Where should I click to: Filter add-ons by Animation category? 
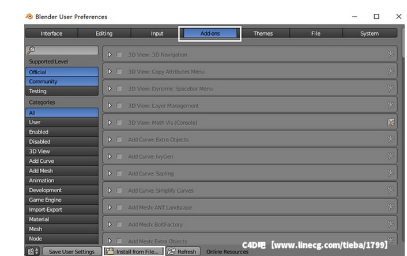coord(62,180)
